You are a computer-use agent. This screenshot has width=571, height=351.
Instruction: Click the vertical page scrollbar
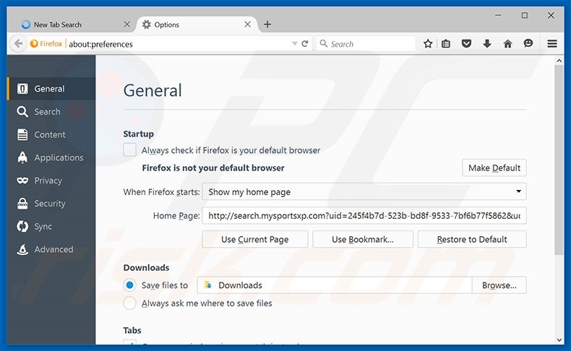tap(558, 159)
